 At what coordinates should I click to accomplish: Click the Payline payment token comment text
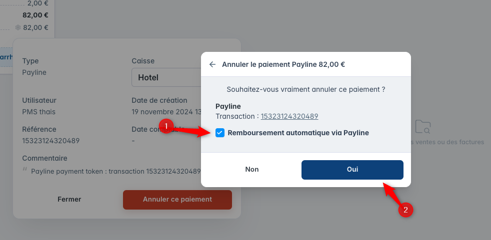[x=115, y=171]
